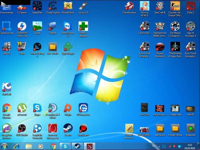Open the vcr447 Ярлык shortcut
The height and width of the screenshot is (150, 200).
[x=83, y=29]
